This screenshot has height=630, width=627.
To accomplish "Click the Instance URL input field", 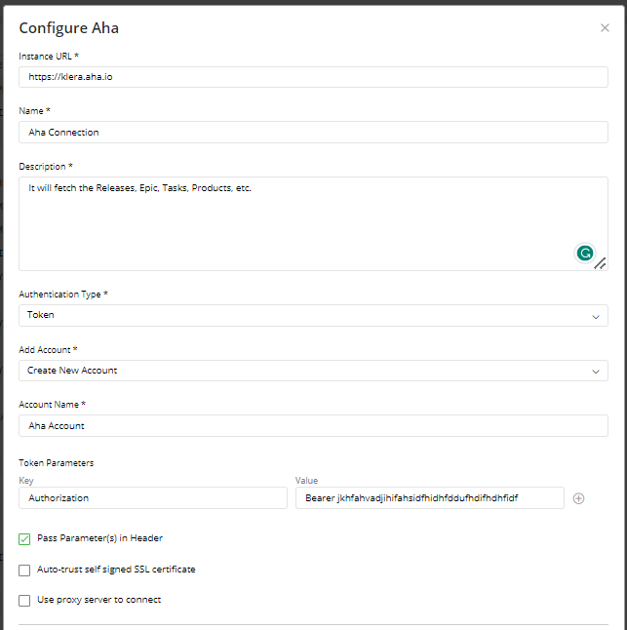I will click(313, 77).
